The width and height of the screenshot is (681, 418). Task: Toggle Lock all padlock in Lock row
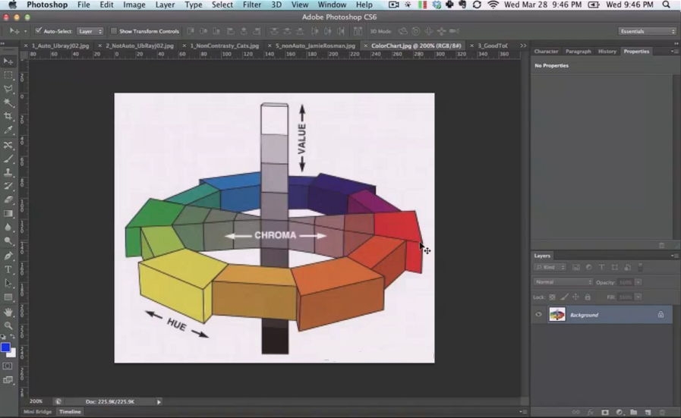588,297
